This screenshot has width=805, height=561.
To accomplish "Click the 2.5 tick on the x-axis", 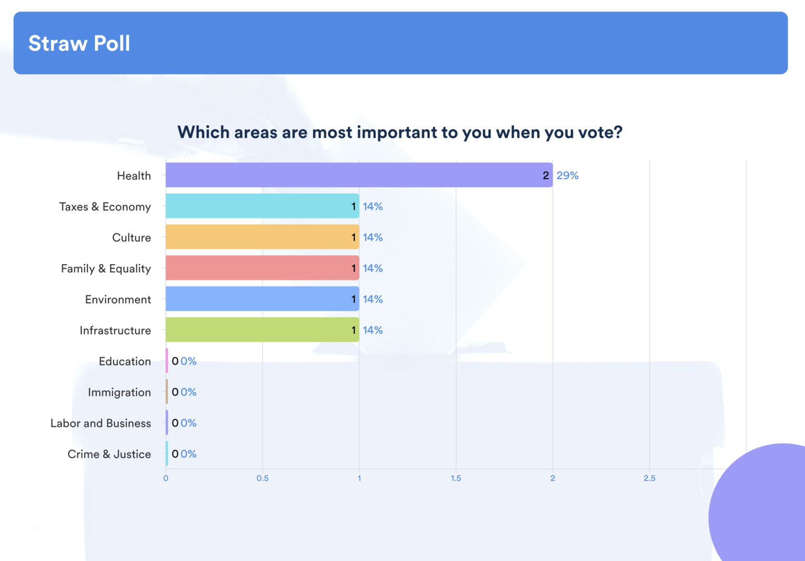I will click(649, 478).
